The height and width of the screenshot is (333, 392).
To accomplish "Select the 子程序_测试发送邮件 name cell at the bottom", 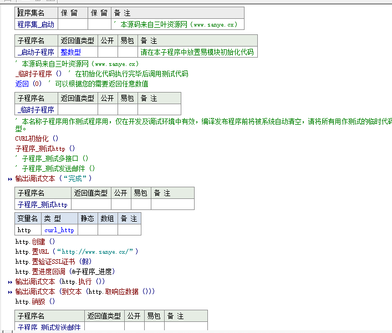I will 49,327.
